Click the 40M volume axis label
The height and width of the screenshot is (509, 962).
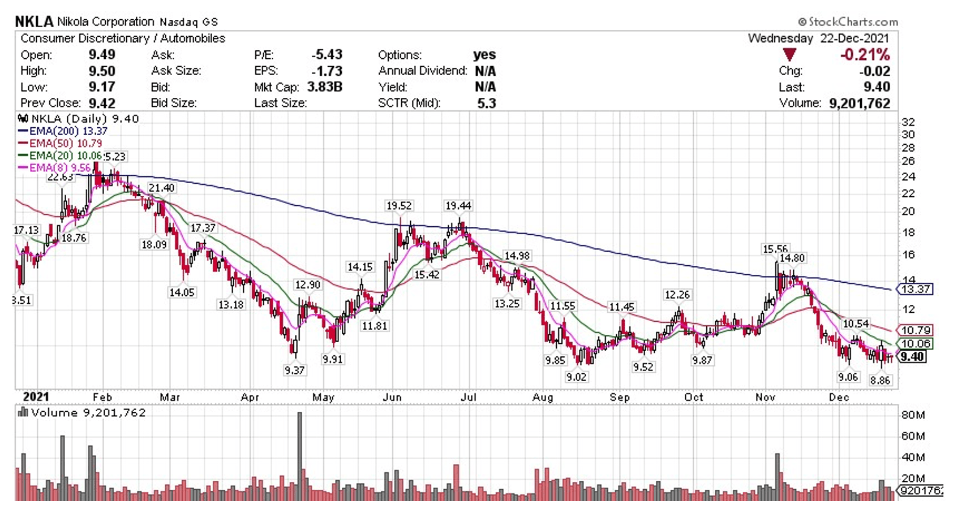913,458
